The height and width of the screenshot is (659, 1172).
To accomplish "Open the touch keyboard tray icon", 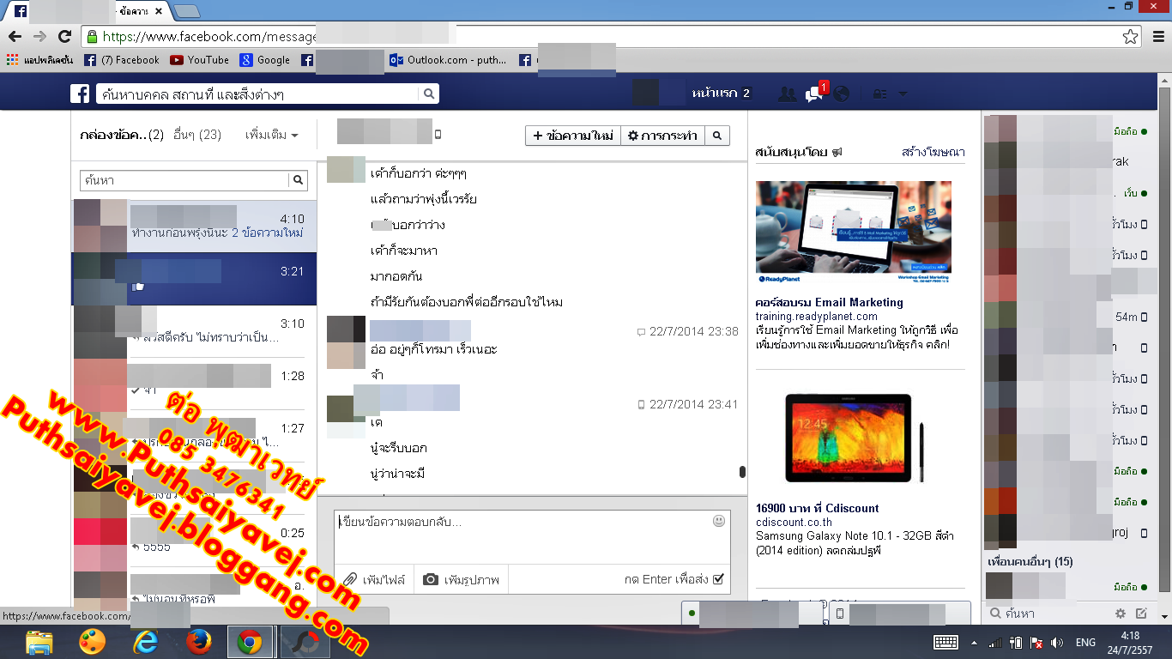I will click(x=945, y=642).
